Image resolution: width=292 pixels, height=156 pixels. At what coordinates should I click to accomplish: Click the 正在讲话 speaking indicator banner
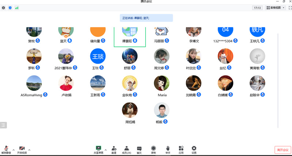(146, 18)
